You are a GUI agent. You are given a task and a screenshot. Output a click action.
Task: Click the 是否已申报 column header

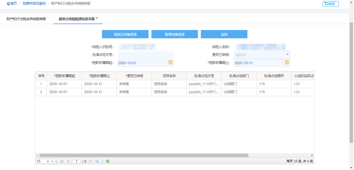[134, 76]
